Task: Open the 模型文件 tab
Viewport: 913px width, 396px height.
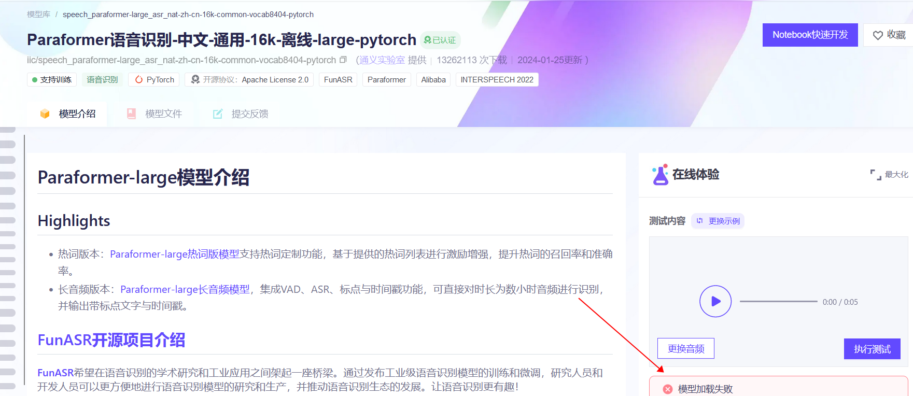Action: point(154,114)
